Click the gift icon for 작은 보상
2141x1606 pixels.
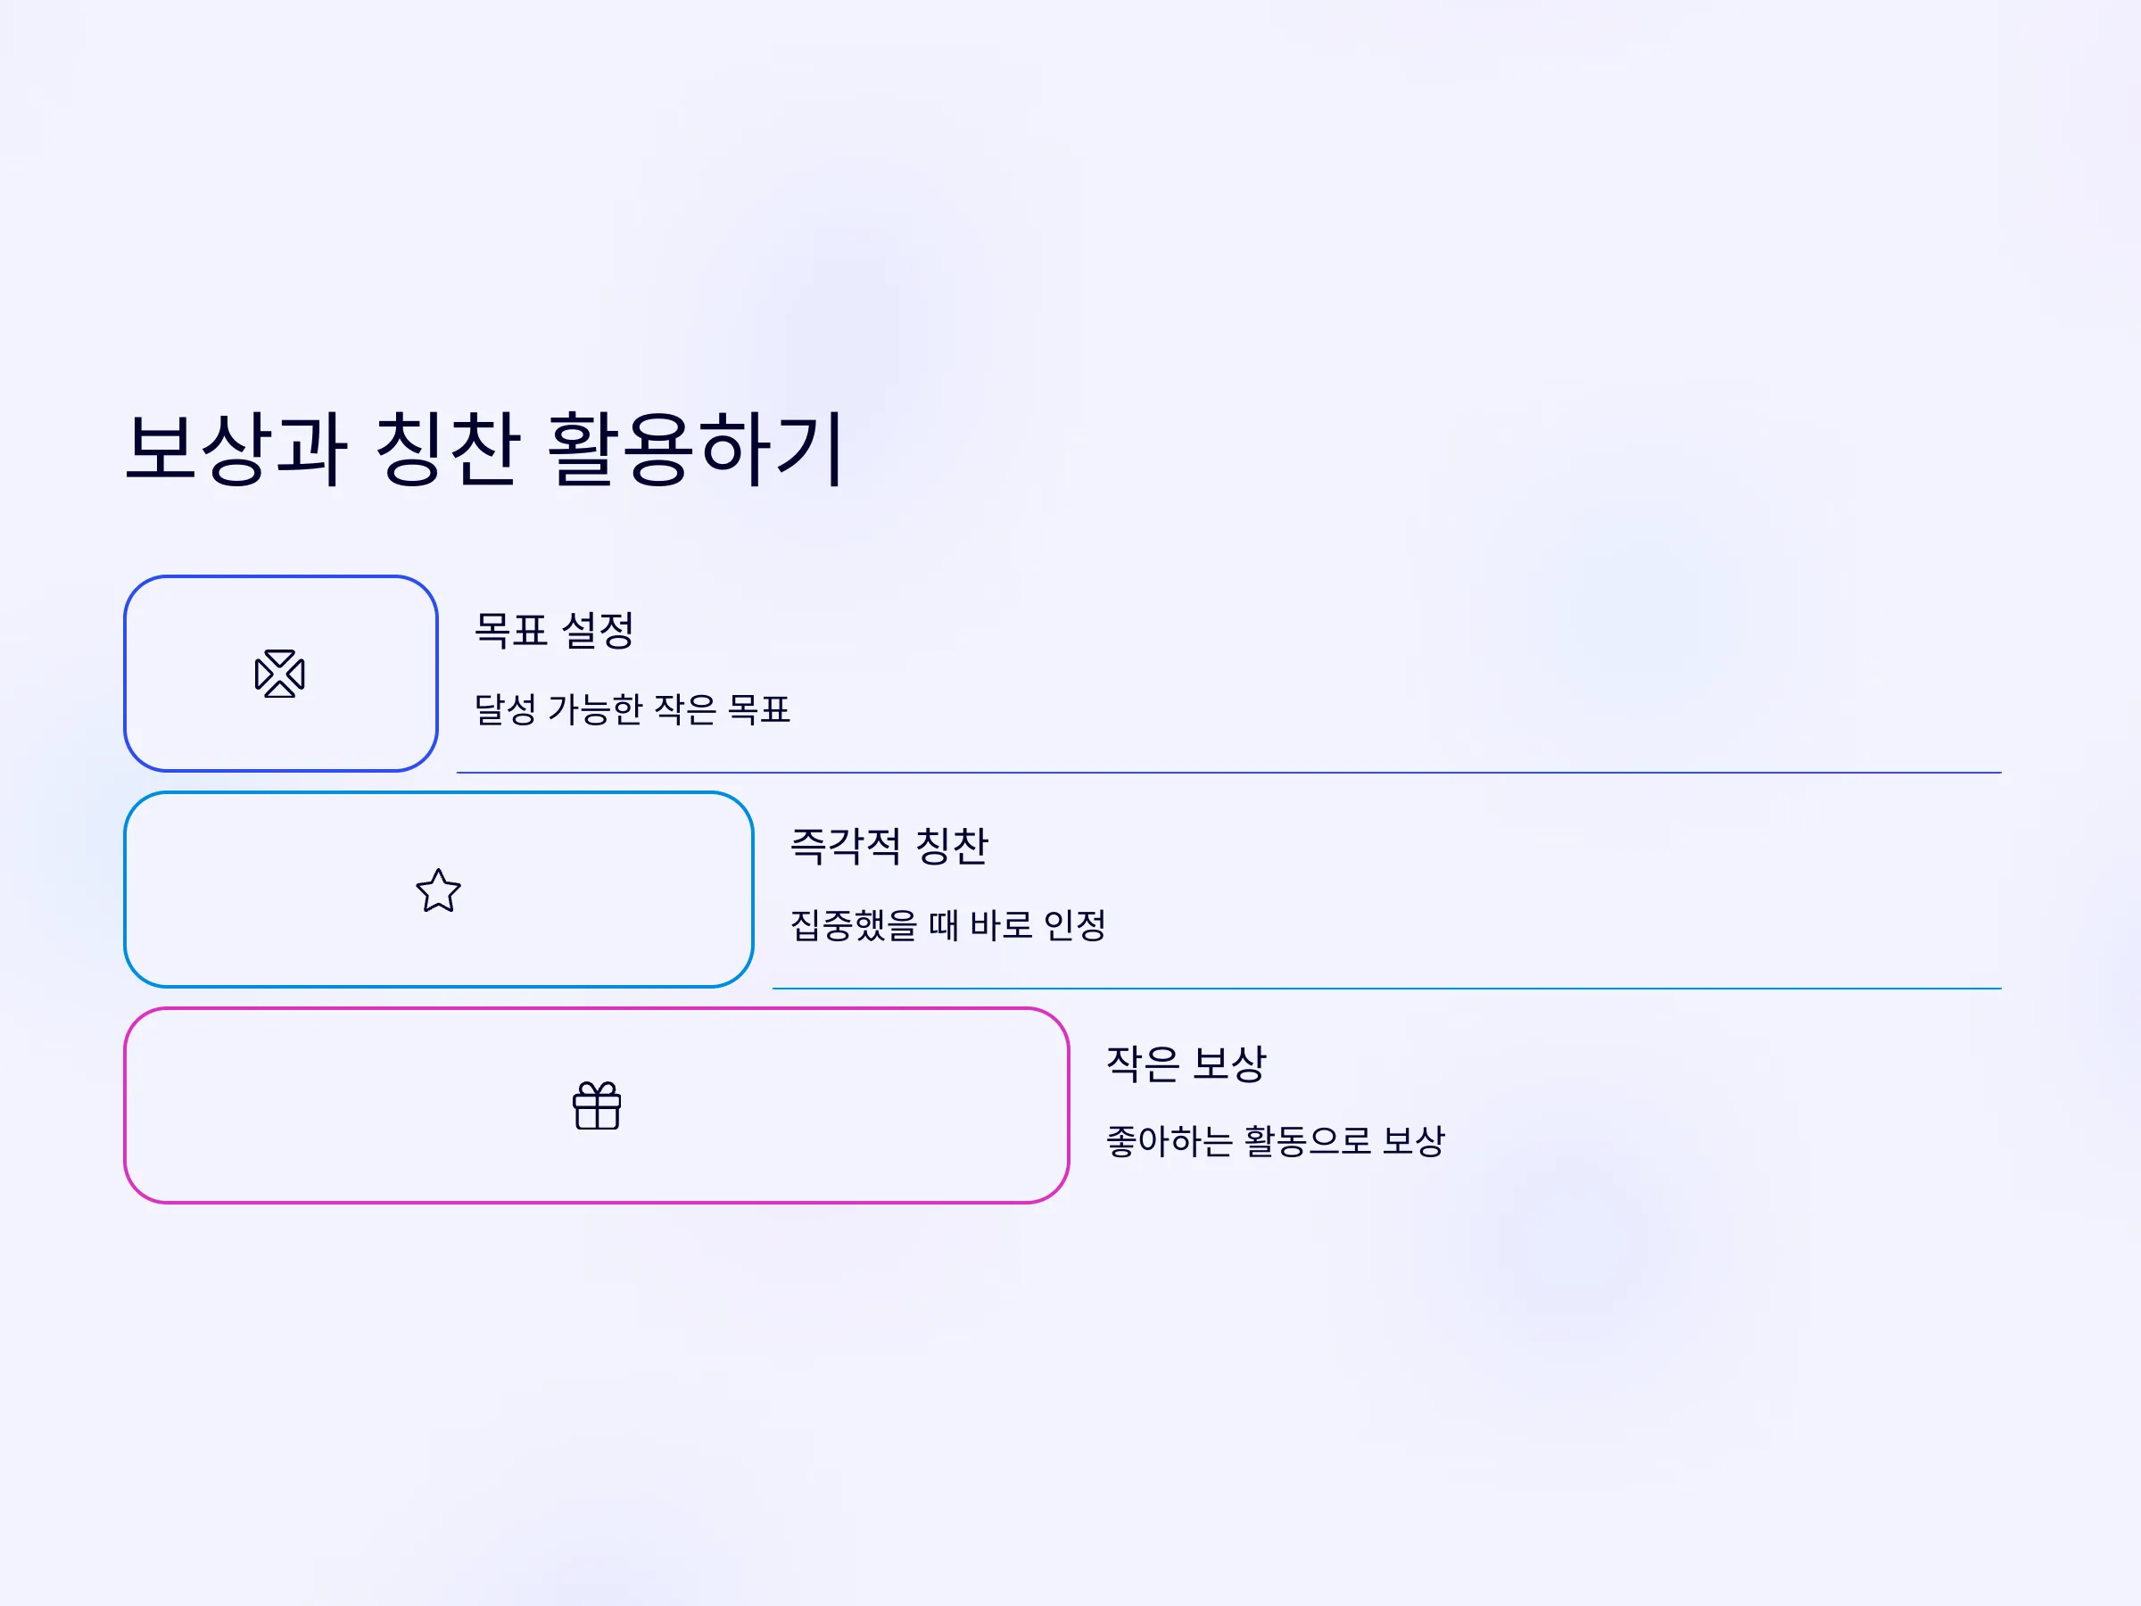point(597,1105)
